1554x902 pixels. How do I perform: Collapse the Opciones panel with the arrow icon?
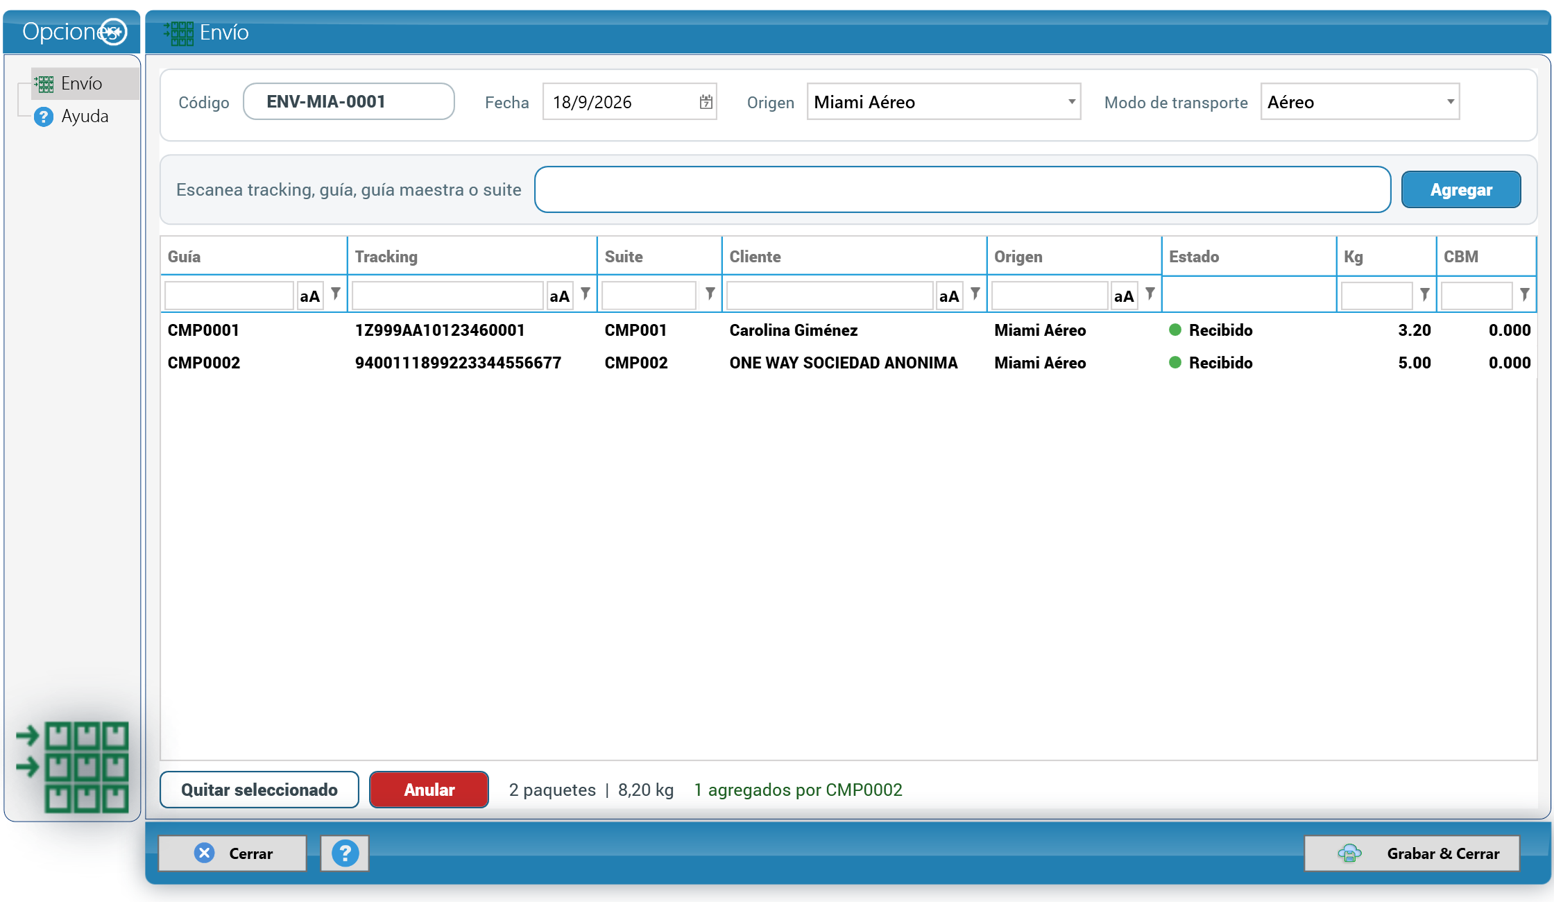pyautogui.click(x=113, y=32)
